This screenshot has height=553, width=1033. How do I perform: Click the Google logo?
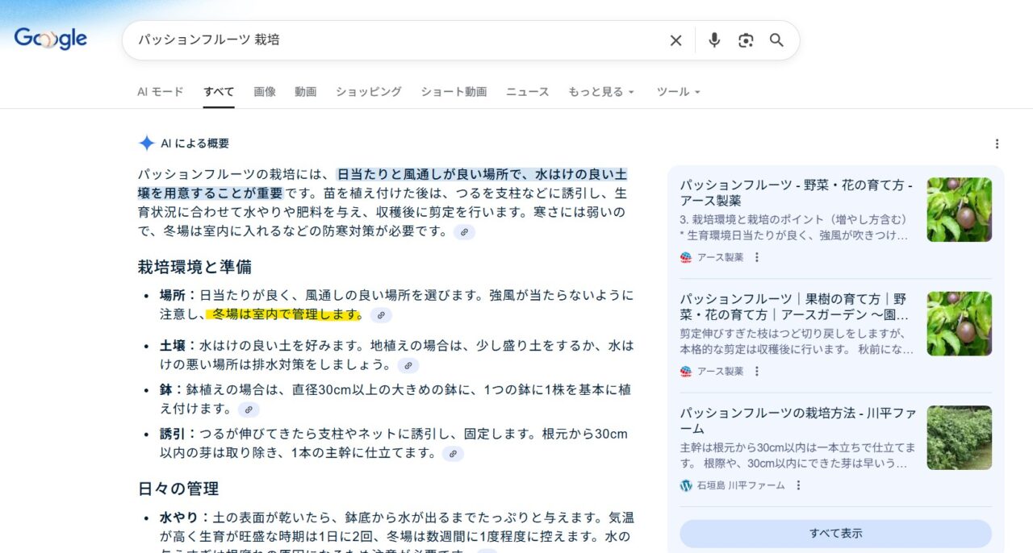tap(50, 39)
